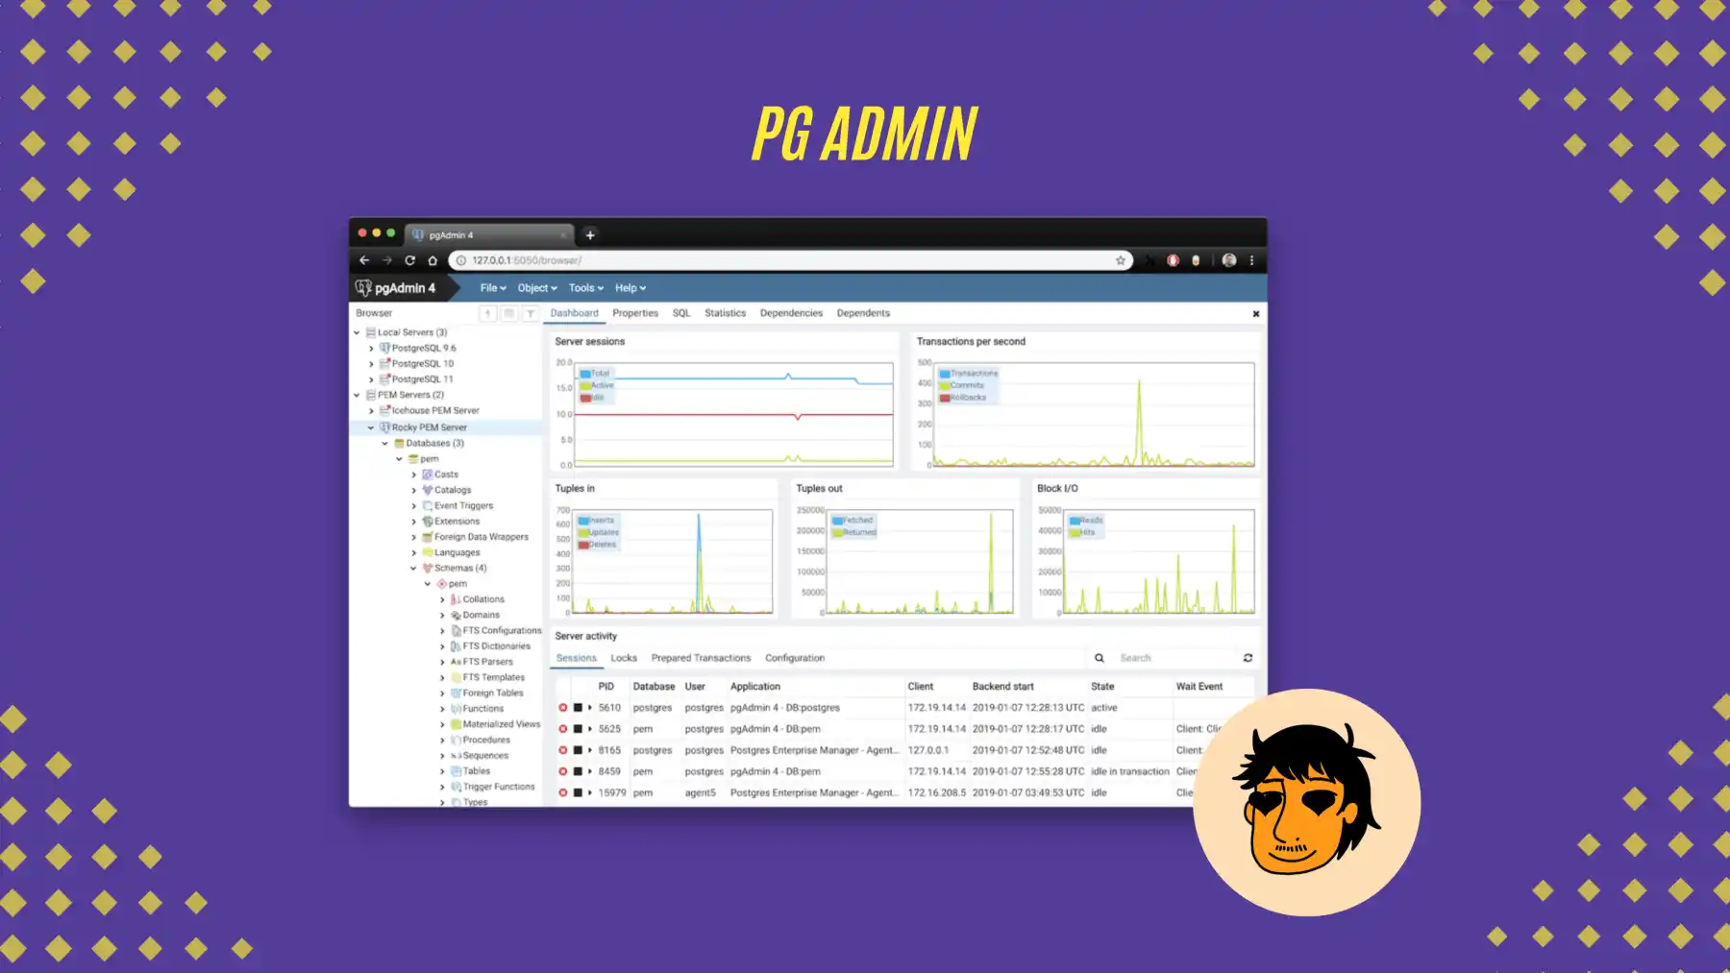Terminate session with PID 8165

pyautogui.click(x=563, y=750)
